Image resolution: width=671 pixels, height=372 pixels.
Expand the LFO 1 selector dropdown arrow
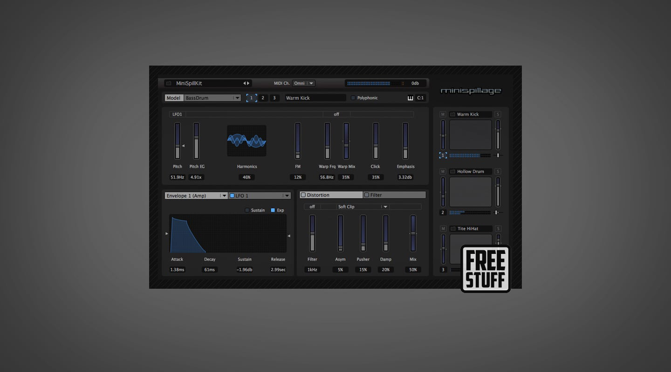288,196
